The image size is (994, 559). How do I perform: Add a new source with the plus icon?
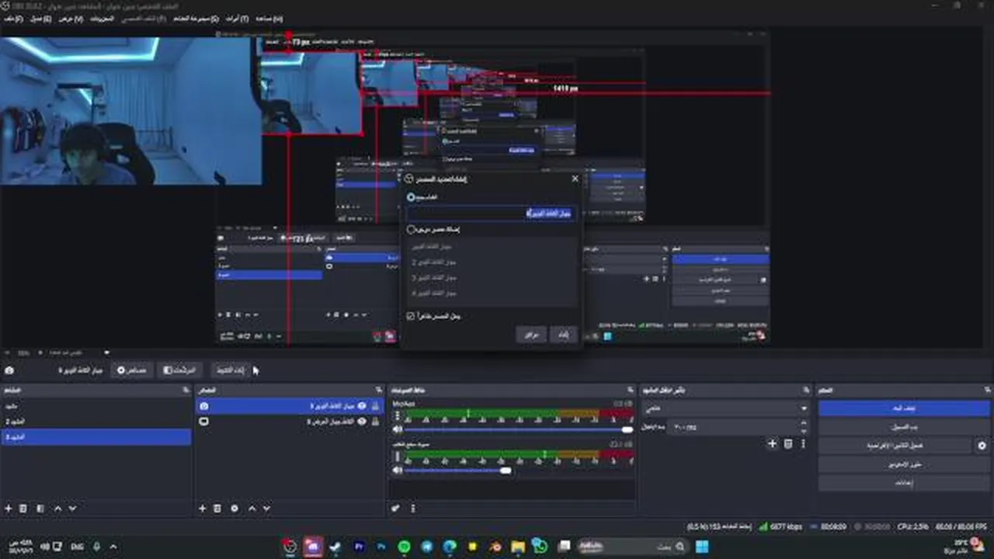(x=202, y=509)
